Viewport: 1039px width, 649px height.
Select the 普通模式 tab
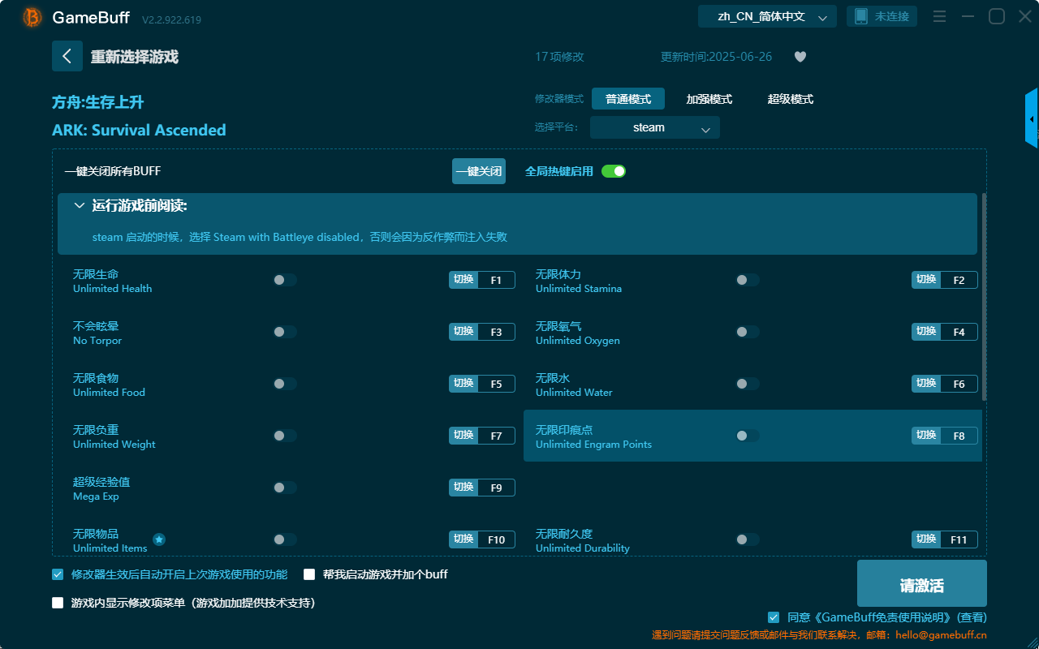click(x=628, y=99)
